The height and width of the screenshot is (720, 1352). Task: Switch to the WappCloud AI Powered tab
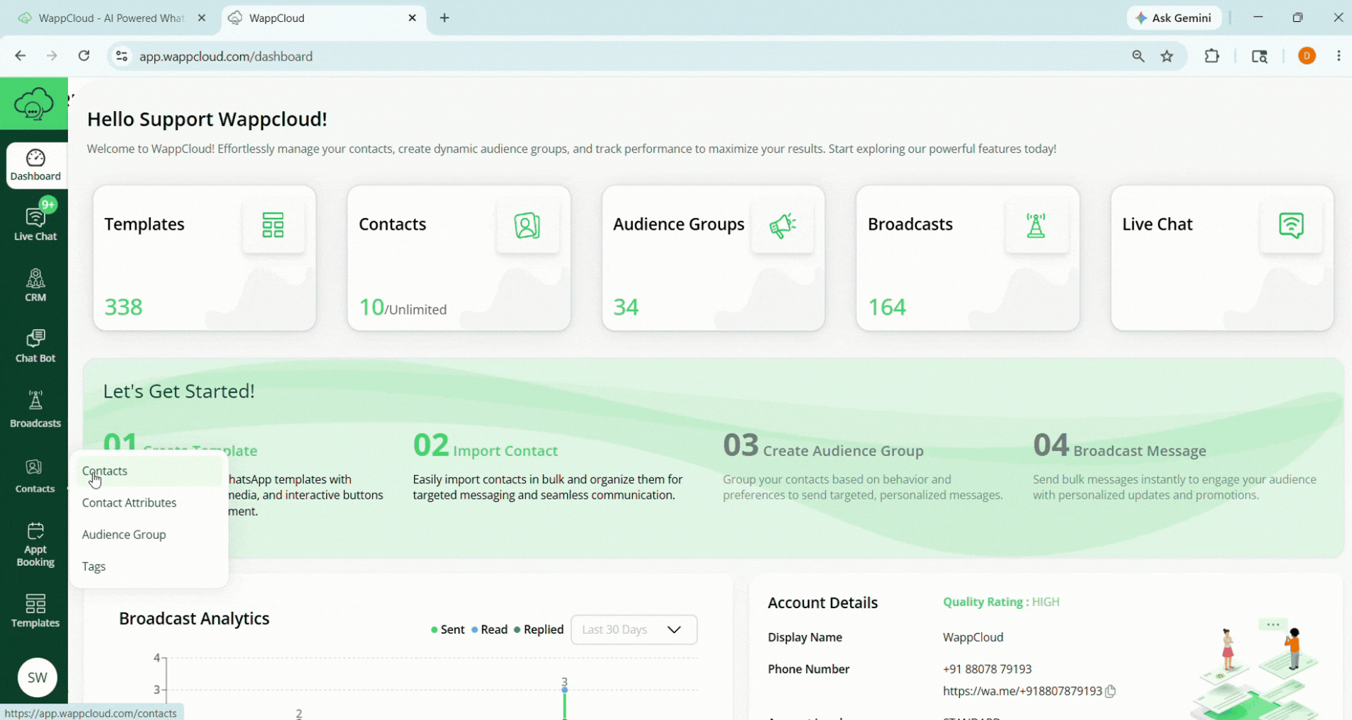(x=110, y=18)
